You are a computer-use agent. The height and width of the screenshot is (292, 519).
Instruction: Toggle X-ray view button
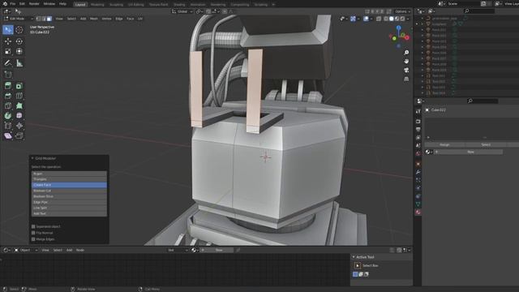coord(379,19)
